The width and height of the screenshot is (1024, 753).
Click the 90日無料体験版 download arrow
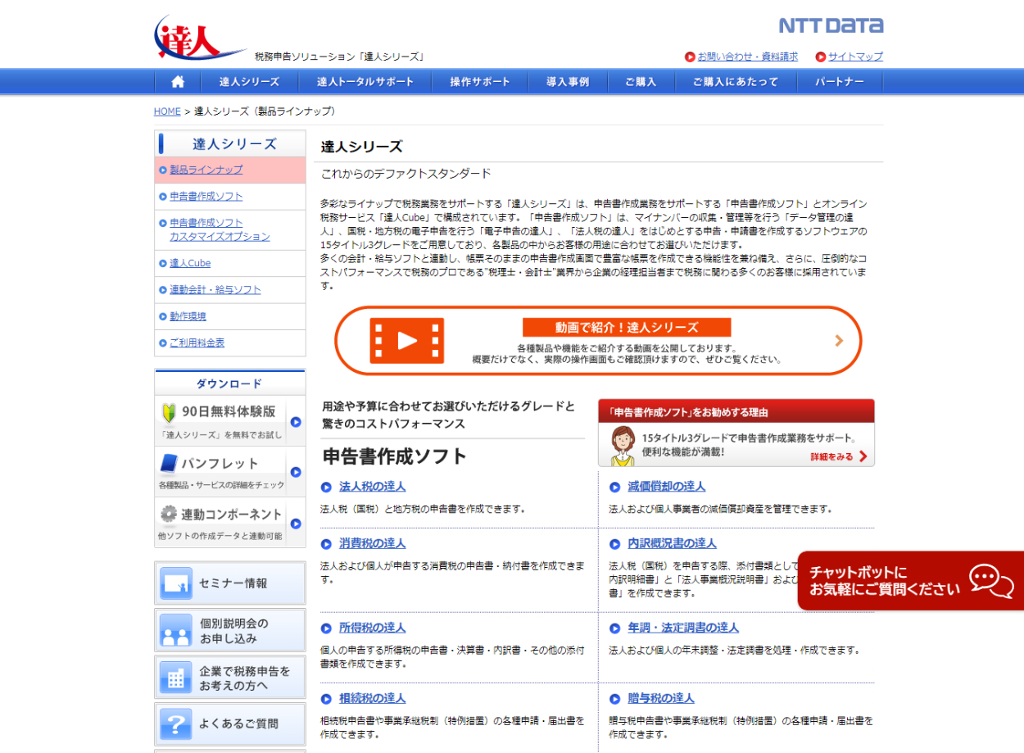coord(296,422)
